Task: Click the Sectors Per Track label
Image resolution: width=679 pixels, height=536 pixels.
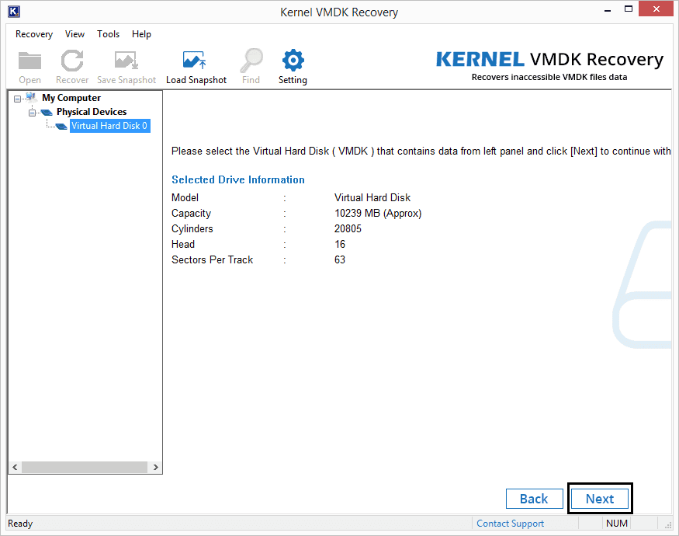Action: coord(212,259)
